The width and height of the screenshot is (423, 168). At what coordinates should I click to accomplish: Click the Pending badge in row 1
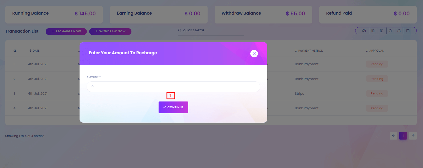[x=377, y=64]
